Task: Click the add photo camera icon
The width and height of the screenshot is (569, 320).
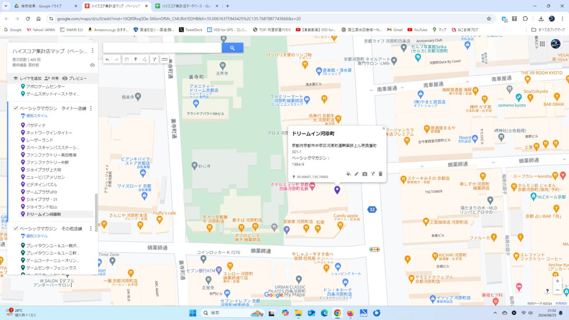Action: [x=365, y=174]
